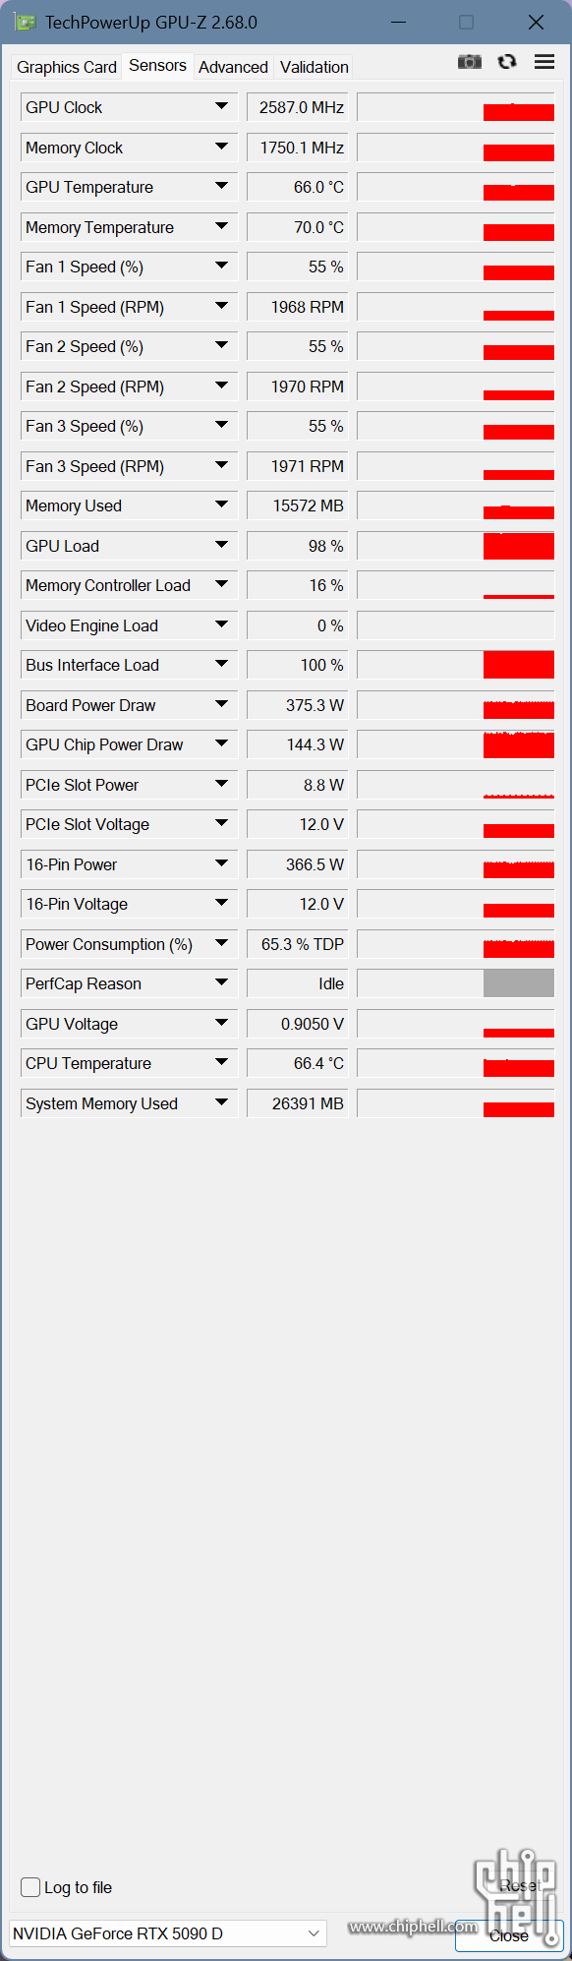
Task: Open the GPU Temperature dropdown arrow
Action: (221, 186)
